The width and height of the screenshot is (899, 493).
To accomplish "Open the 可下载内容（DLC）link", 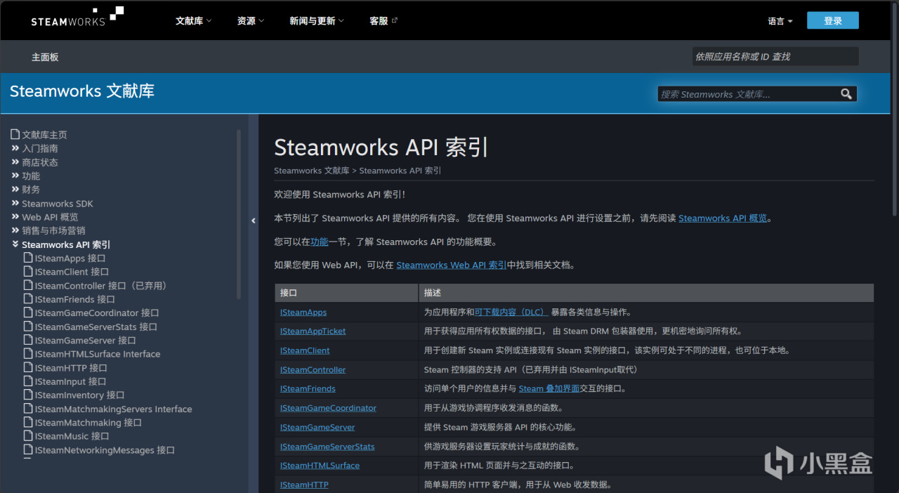I will (x=511, y=312).
